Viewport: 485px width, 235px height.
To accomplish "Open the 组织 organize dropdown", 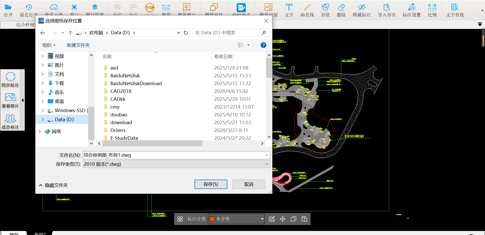I will point(49,45).
